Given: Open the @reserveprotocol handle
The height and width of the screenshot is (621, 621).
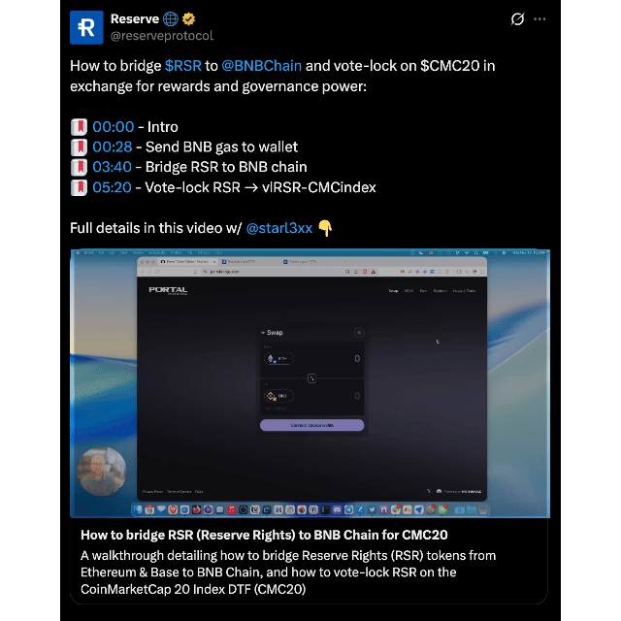Looking at the screenshot, I should click(162, 36).
